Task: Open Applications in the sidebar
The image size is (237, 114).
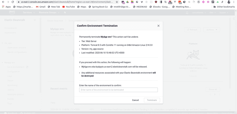Action: coord(10,33)
